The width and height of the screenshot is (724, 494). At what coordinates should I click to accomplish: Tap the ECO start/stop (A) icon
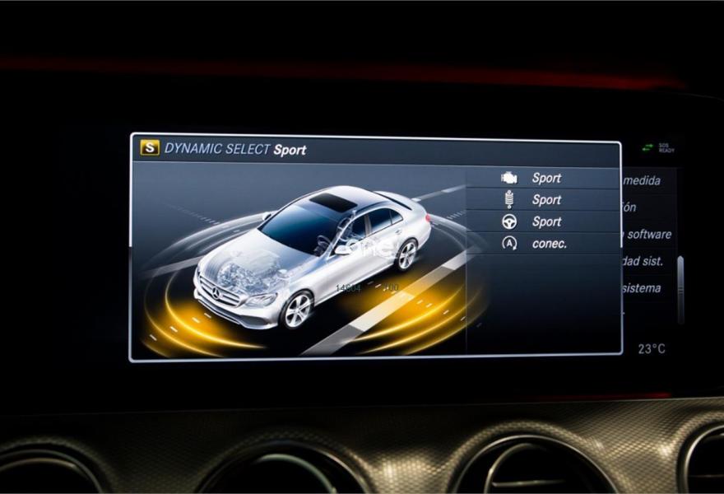(509, 244)
